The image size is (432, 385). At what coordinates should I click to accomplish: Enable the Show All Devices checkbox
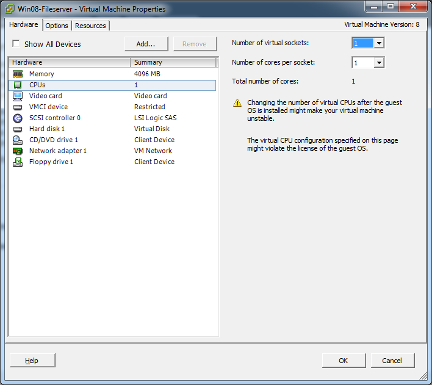coord(16,44)
